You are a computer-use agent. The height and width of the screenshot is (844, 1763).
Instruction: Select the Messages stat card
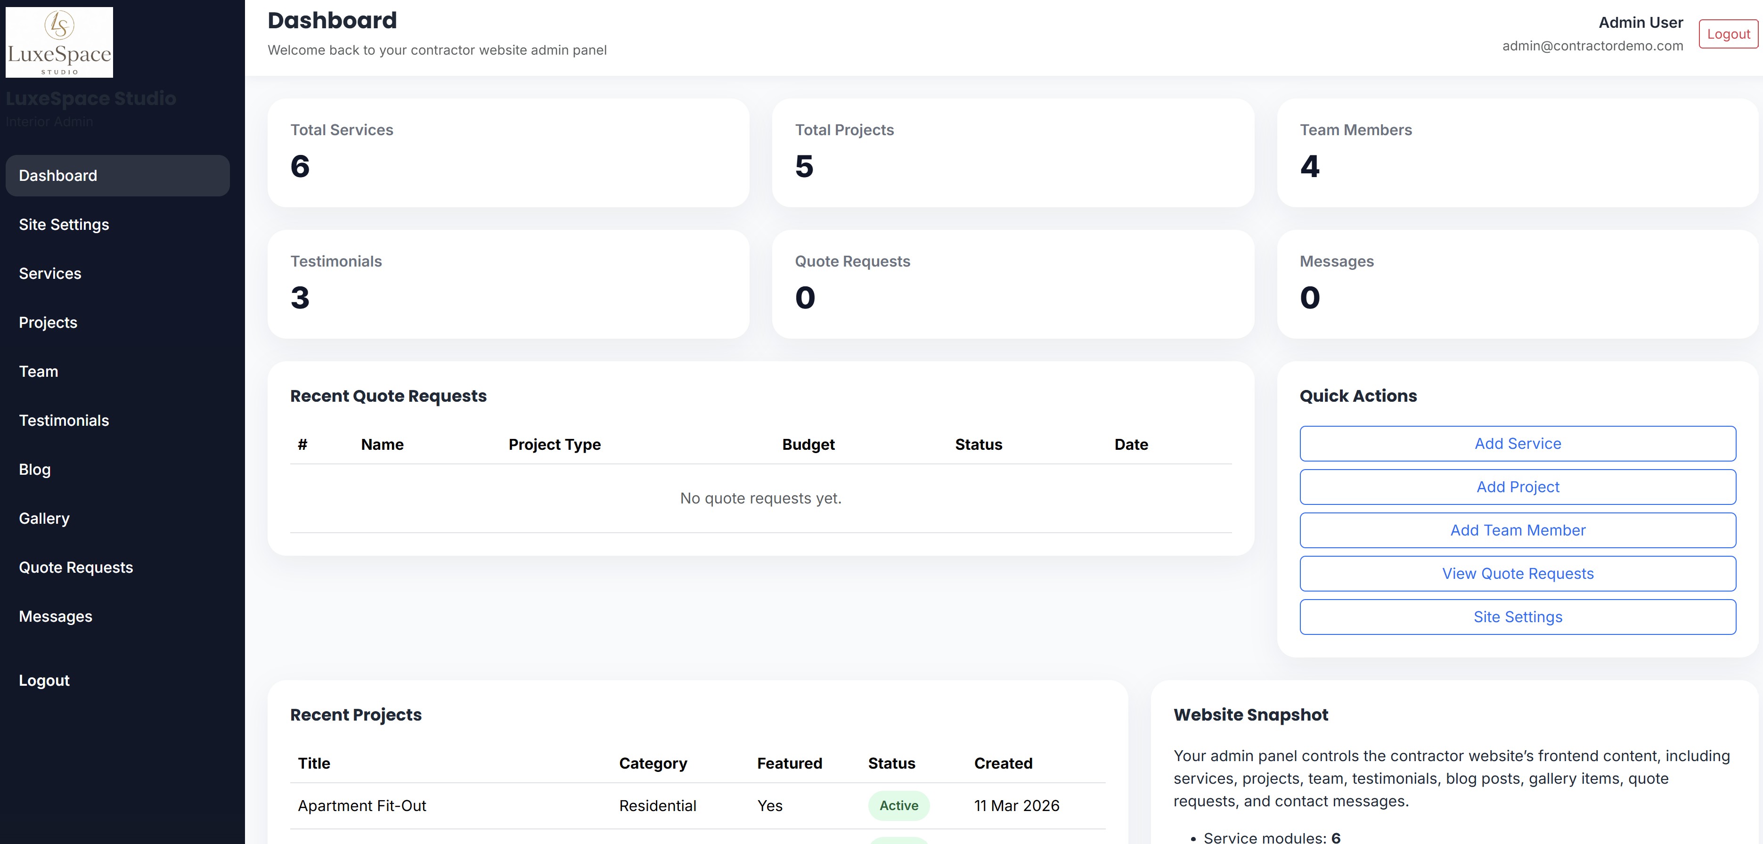pyautogui.click(x=1518, y=284)
